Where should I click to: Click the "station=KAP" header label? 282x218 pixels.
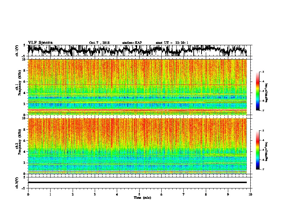[x=132, y=43]
